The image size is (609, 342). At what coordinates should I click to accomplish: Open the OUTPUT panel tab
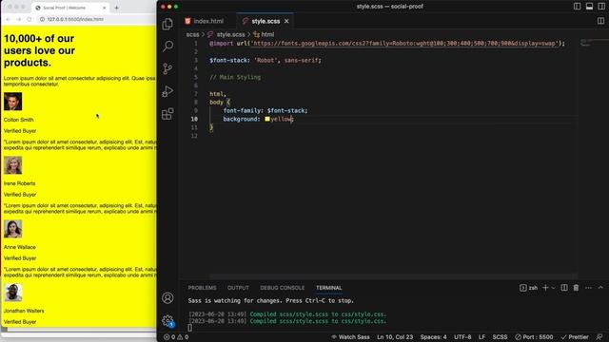[238, 288]
